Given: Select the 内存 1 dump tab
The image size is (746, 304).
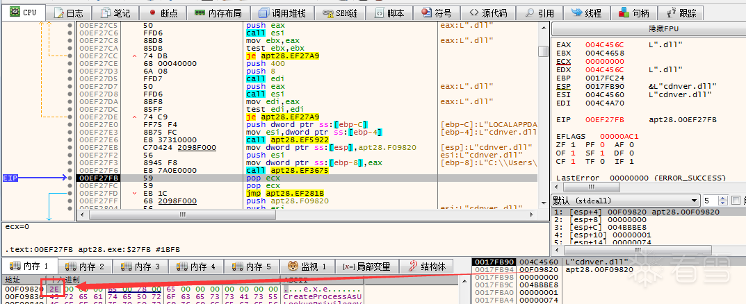Looking at the screenshot, I should click(29, 267).
